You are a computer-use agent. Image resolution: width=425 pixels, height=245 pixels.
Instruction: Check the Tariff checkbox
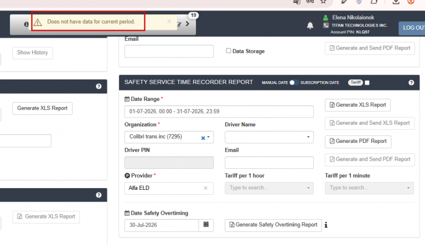coord(367,83)
